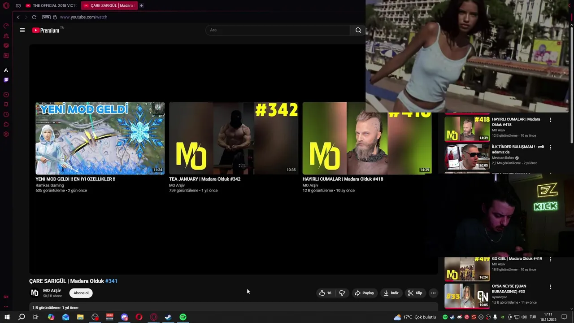Open GX Control speedometer in sidebar
Image resolution: width=574 pixels, height=323 pixels.
(x=6, y=26)
